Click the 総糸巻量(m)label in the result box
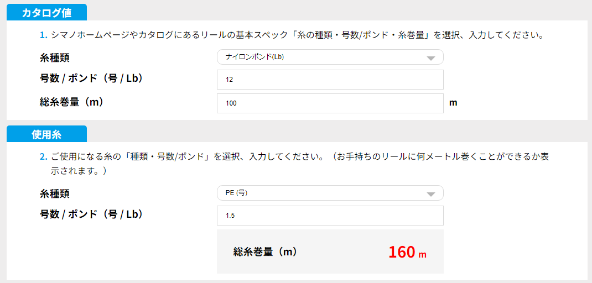 pyautogui.click(x=266, y=252)
